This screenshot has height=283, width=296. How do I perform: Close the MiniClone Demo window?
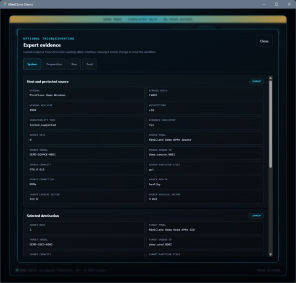tap(289, 4)
